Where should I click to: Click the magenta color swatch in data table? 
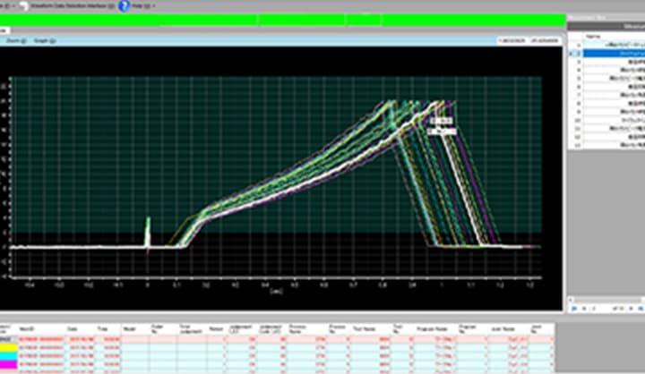click(7, 362)
